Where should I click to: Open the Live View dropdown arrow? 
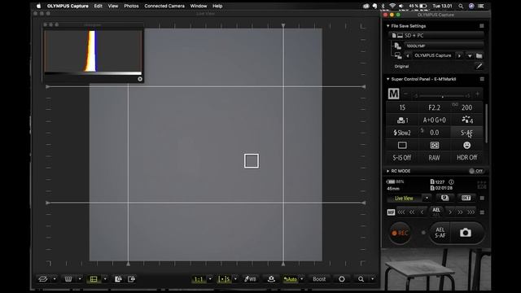tap(427, 199)
